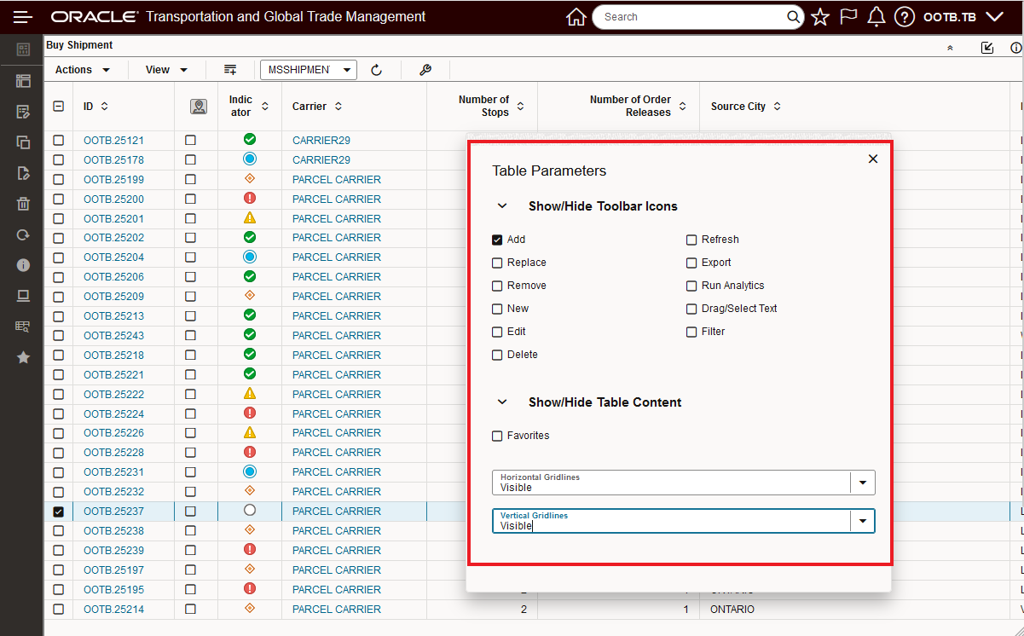
Task: Enable the Edit checkbox
Action: pyautogui.click(x=497, y=332)
